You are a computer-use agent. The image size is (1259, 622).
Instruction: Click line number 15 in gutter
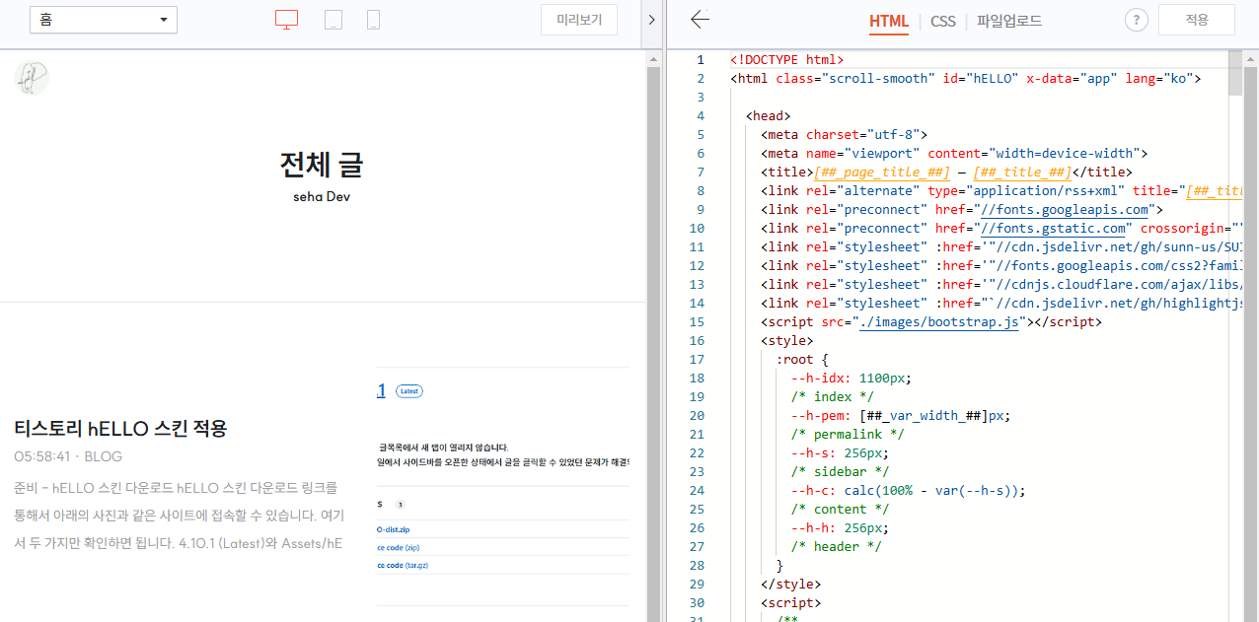[x=698, y=322]
